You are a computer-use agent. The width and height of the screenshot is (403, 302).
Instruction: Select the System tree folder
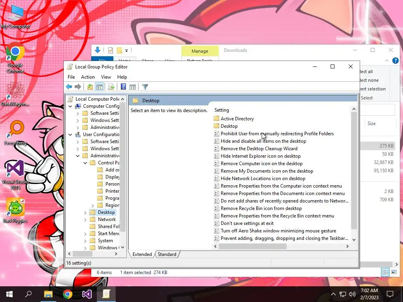pyautogui.click(x=105, y=241)
